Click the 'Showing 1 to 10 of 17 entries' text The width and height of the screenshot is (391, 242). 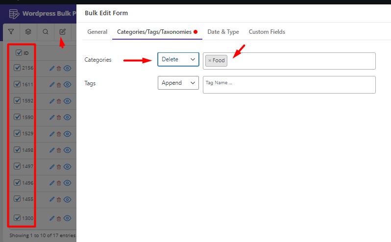(x=43, y=235)
